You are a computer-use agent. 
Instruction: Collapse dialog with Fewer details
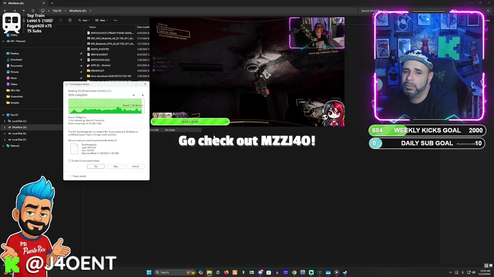(x=77, y=176)
